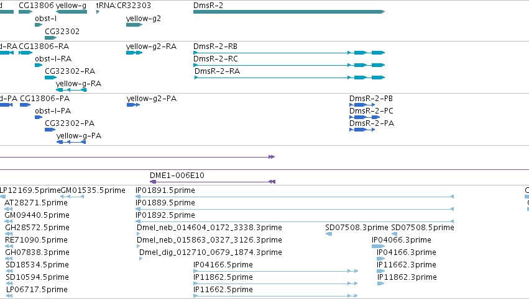This screenshot has height=299, width=529.
Task: Click the DmsR-2 gene label
Action: [x=208, y=6]
